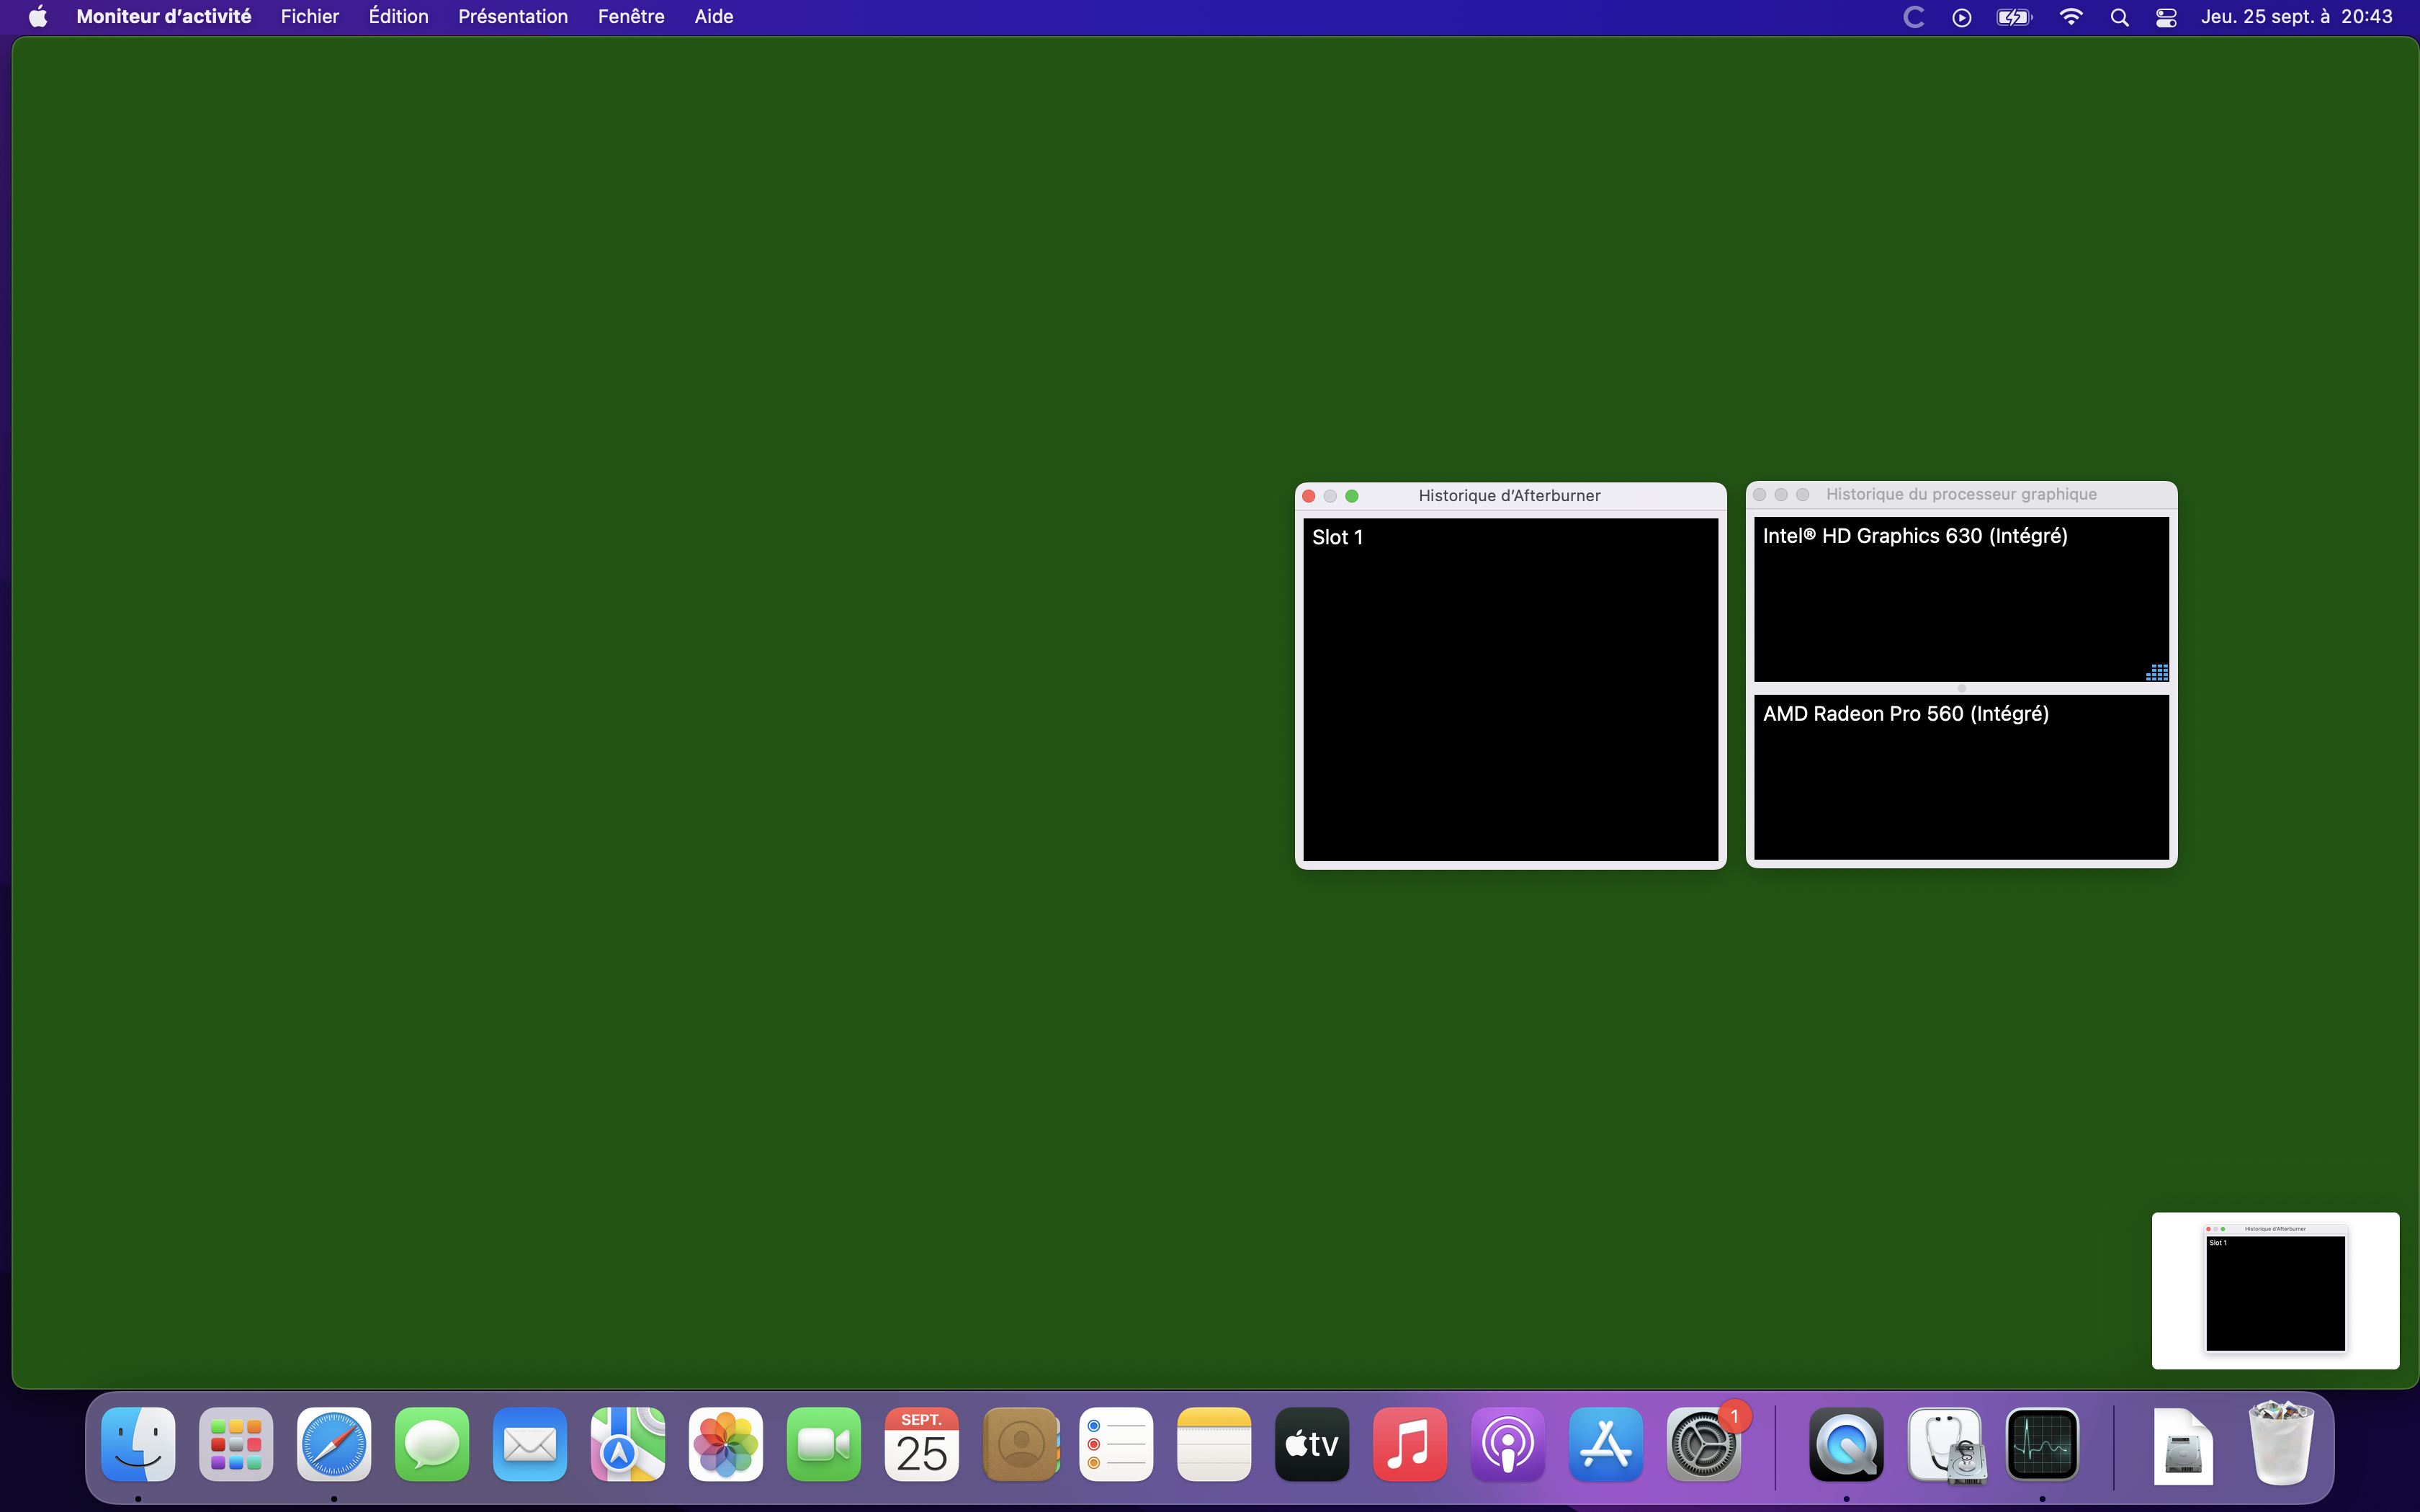Open the Fenêtre menu
Viewport: 2420px width, 1512px height.
tap(631, 17)
